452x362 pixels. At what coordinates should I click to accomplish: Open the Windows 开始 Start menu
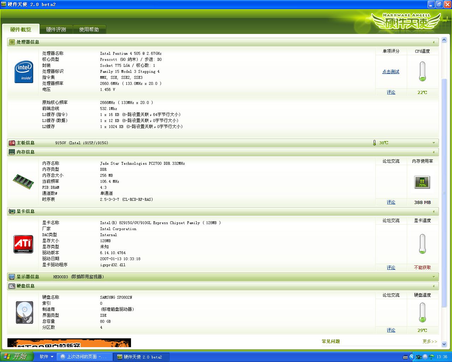click(17, 356)
